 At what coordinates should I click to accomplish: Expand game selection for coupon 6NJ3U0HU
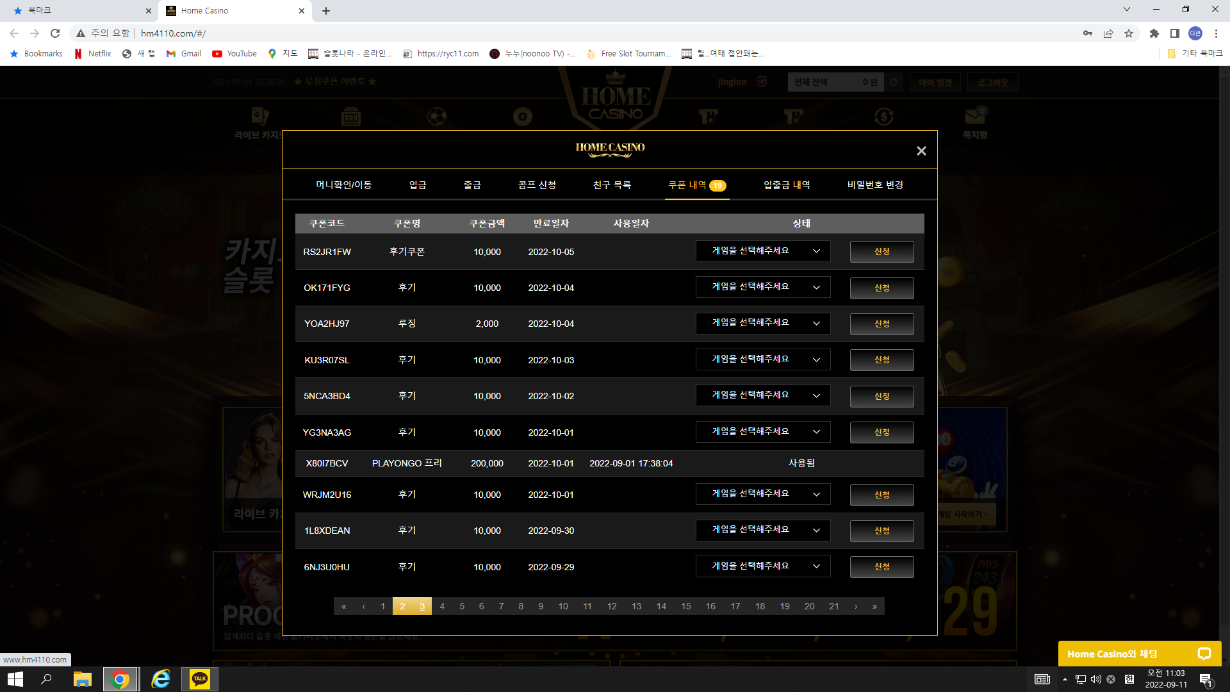click(763, 566)
